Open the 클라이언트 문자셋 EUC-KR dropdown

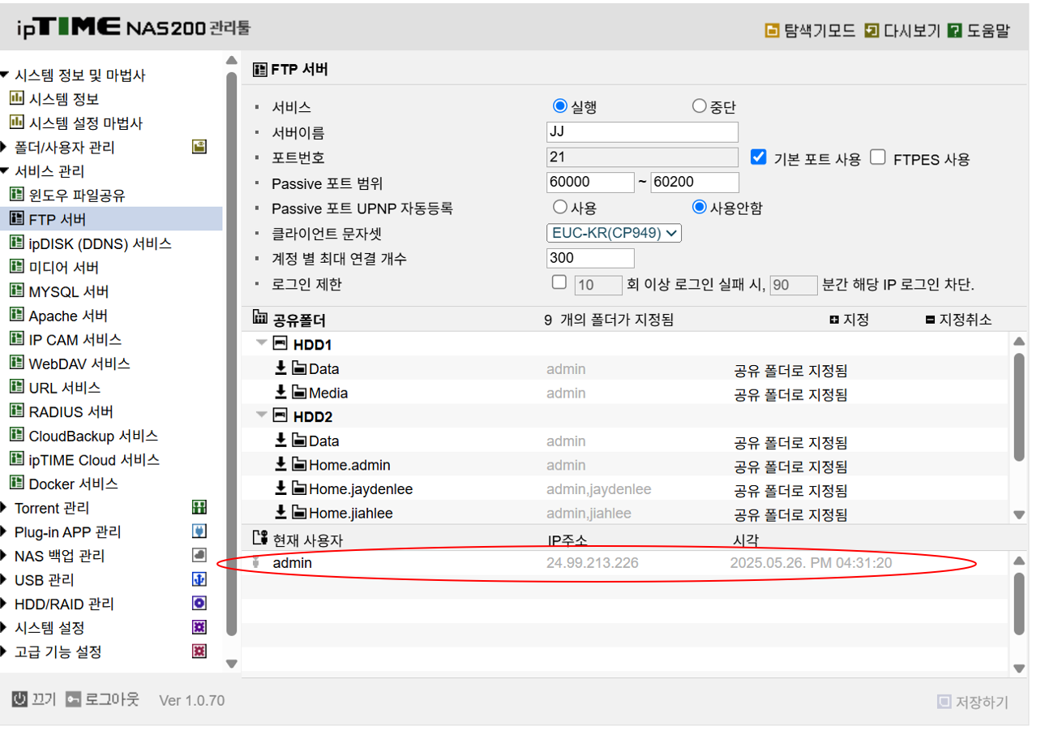coord(615,233)
